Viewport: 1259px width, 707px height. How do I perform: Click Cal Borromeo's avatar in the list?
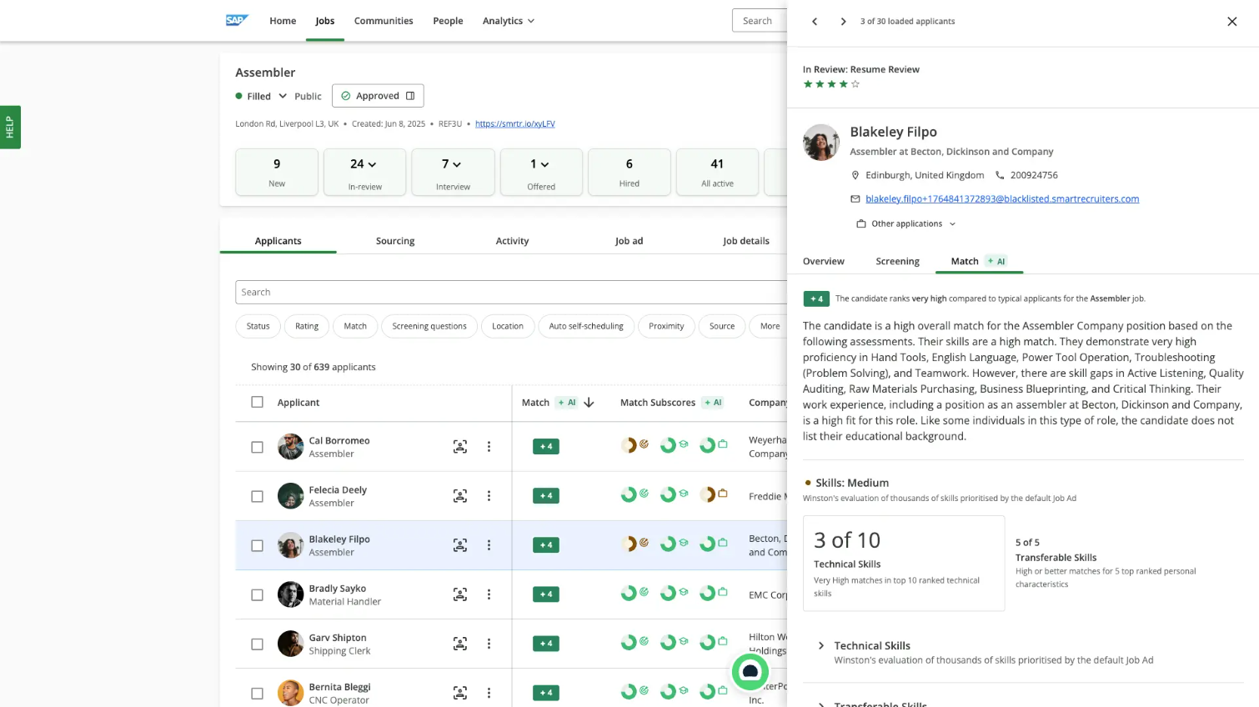[x=290, y=447]
